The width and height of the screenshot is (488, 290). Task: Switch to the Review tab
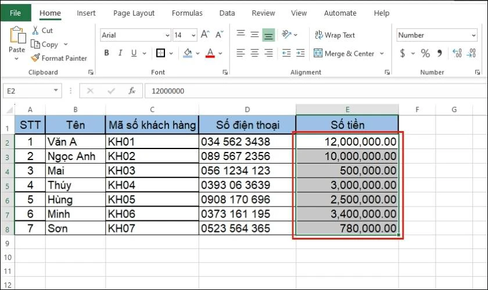click(263, 13)
